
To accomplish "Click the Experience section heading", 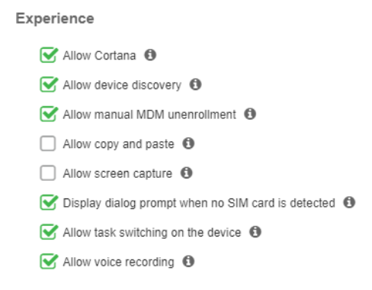I will 55,19.
